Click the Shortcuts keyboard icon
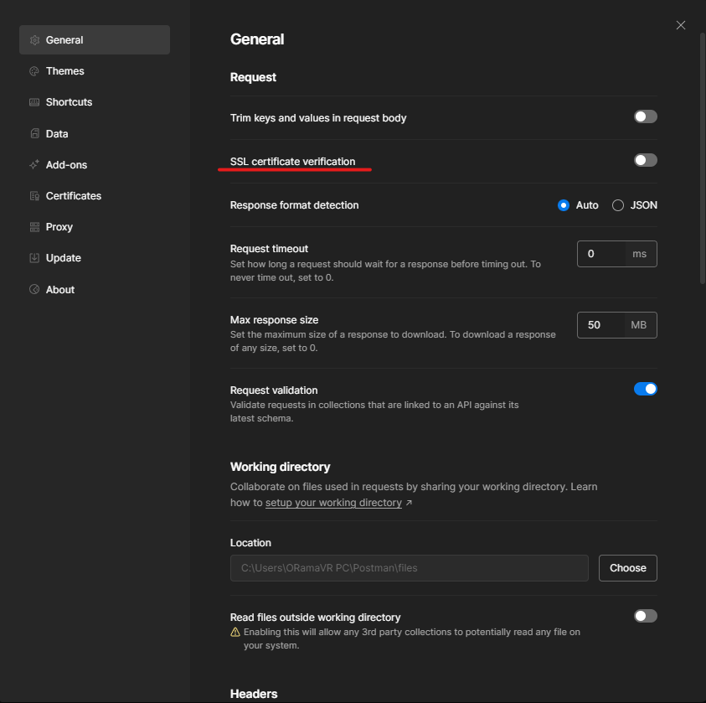Viewport: 706px width, 703px height. point(34,102)
